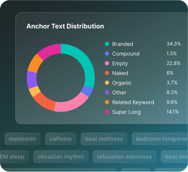188x172 pixels.
Task: Click the magenta Super Long legend dot
Action: click(107, 112)
